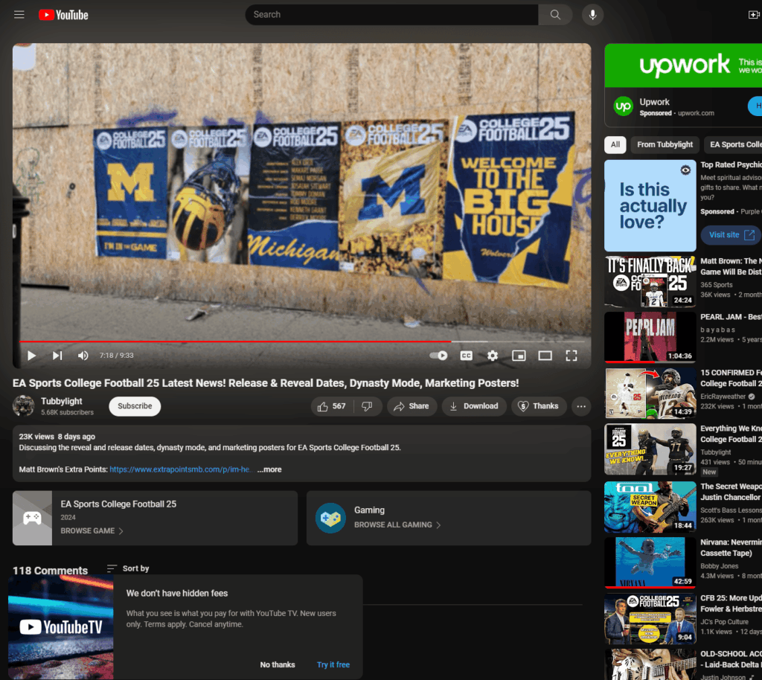
Task: Mute the video volume
Action: pyautogui.click(x=83, y=356)
